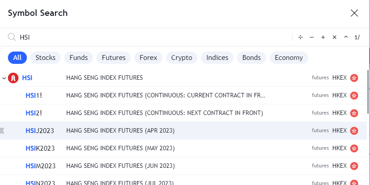Choose HSI1! continuous current contract
This screenshot has width=370, height=185.
pyautogui.click(x=34, y=95)
